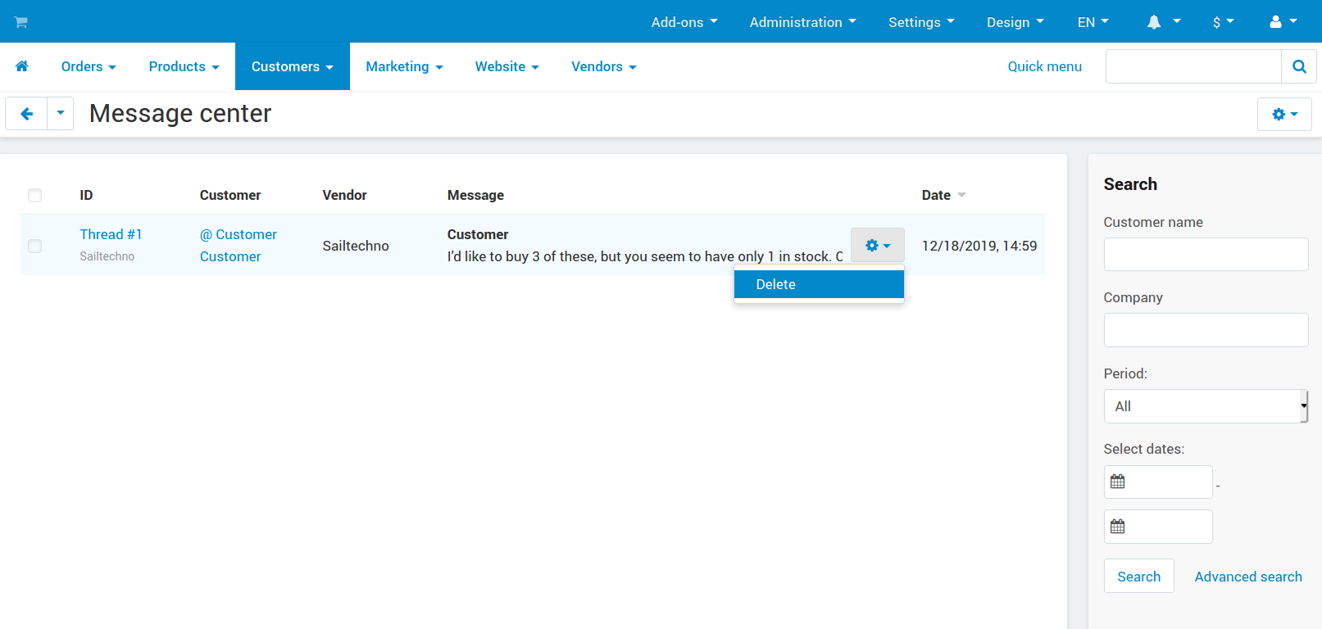
Task: Focus the top search input field
Action: click(1193, 66)
